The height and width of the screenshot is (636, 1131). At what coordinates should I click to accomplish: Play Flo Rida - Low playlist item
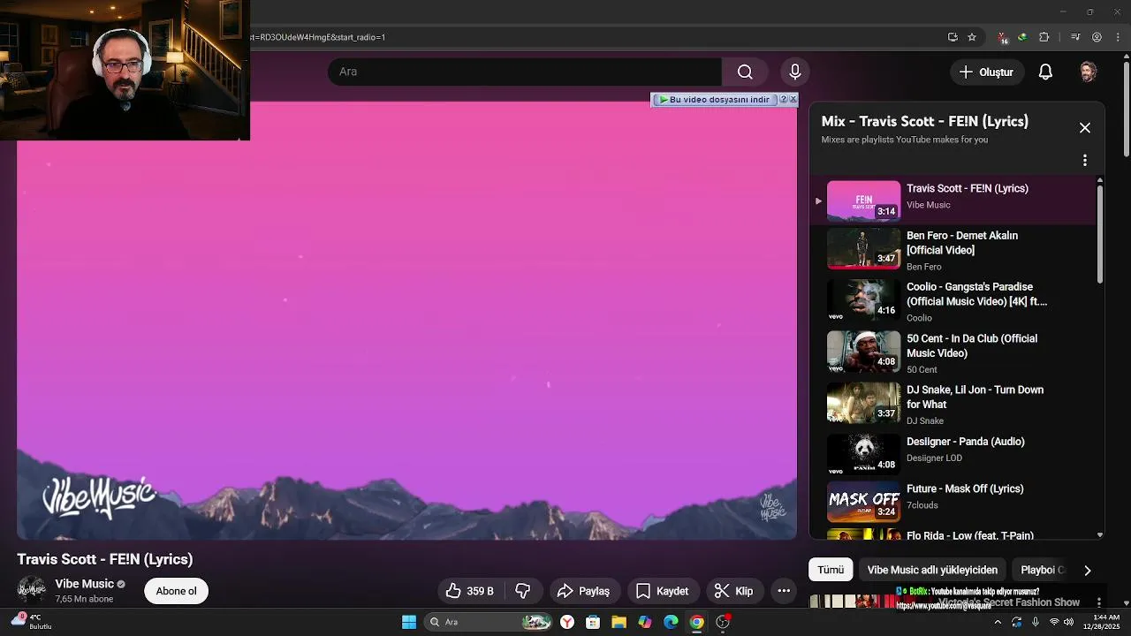954,534
